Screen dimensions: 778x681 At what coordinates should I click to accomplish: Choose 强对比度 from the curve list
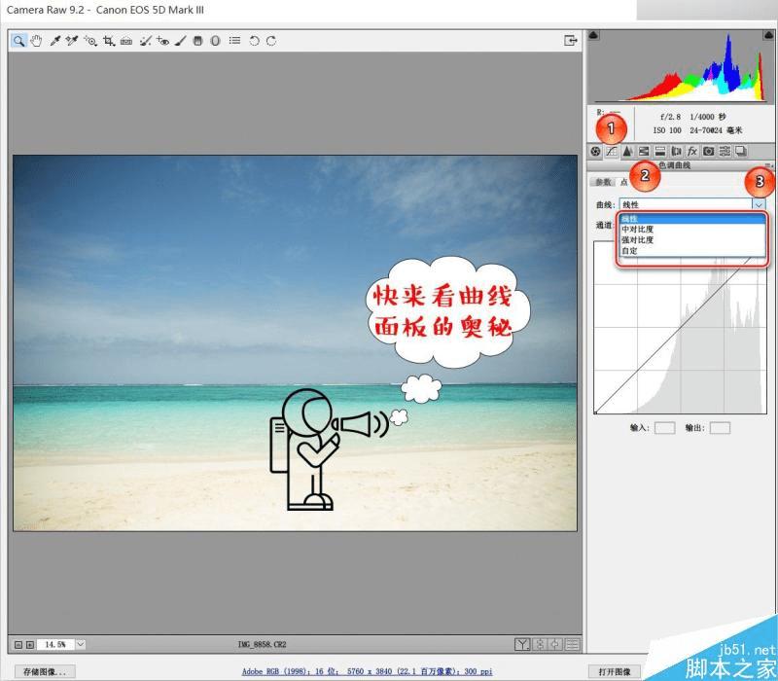[692, 239]
